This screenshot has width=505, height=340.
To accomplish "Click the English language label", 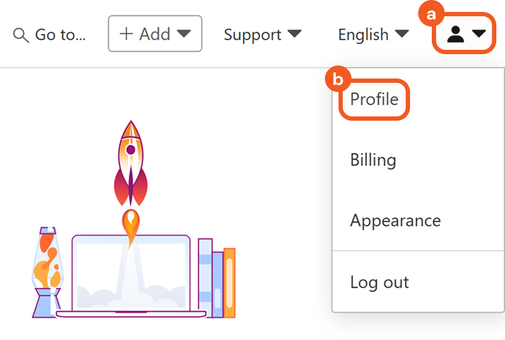I will pyautogui.click(x=363, y=35).
